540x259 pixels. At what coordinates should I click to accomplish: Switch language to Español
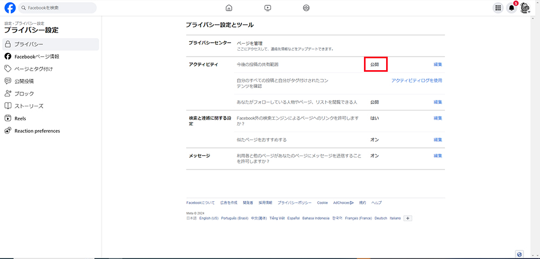click(293, 219)
